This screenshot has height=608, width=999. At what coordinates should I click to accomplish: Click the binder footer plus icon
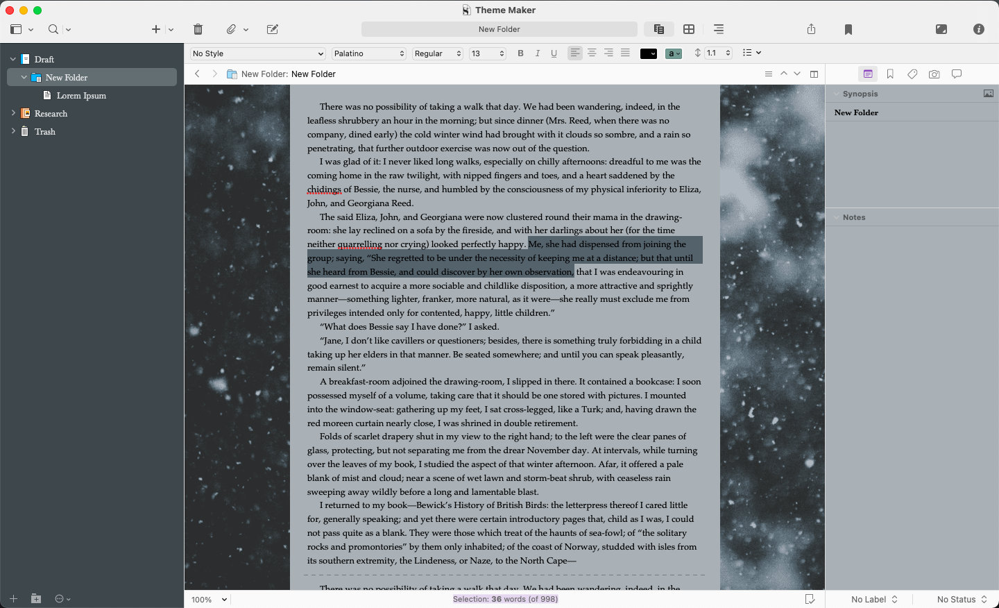point(13,598)
